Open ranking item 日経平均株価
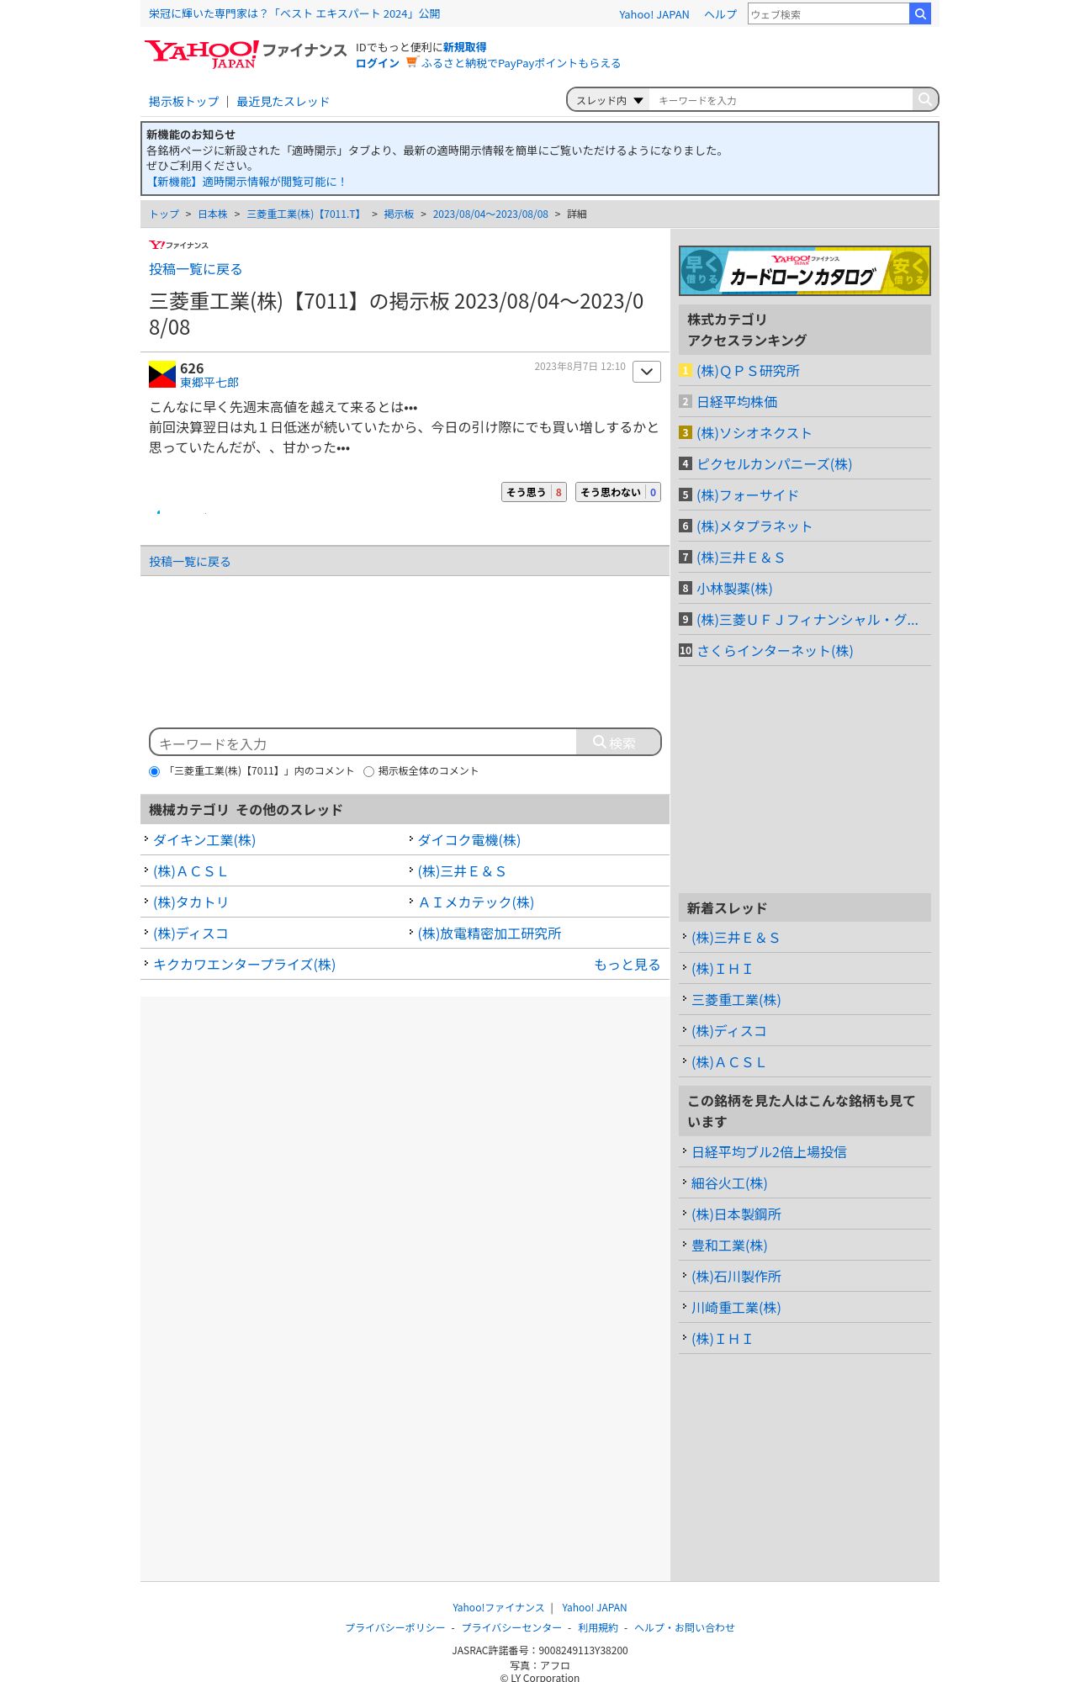Screen dimensions: 1080x1682 click(737, 402)
